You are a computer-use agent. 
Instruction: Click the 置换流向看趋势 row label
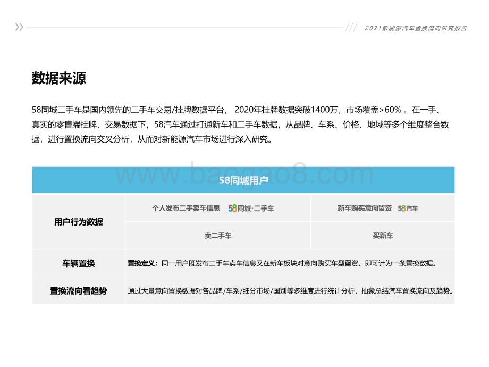pos(78,291)
